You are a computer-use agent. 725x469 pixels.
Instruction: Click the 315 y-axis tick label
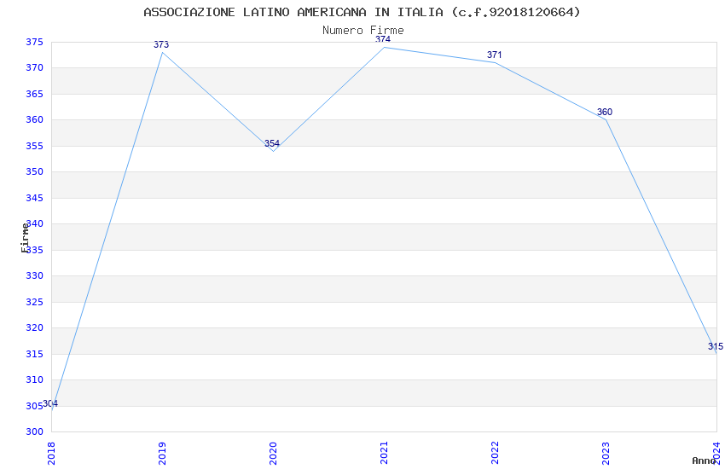click(x=34, y=355)
